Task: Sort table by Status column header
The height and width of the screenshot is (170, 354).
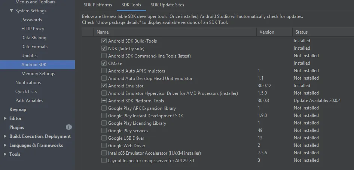Action: pyautogui.click(x=323, y=32)
